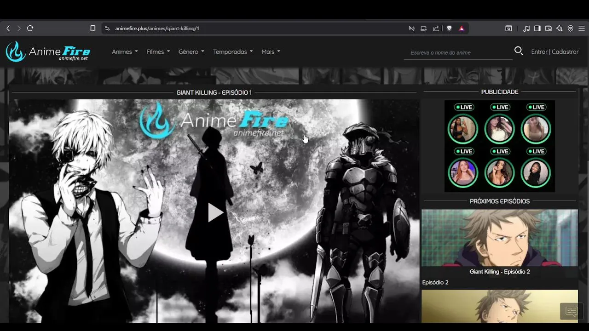This screenshot has width=589, height=331.
Task: Open the bottom-right live ad avatar
Action: (x=536, y=173)
